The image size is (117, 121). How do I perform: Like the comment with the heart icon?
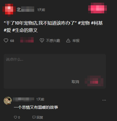click(x=15, y=117)
